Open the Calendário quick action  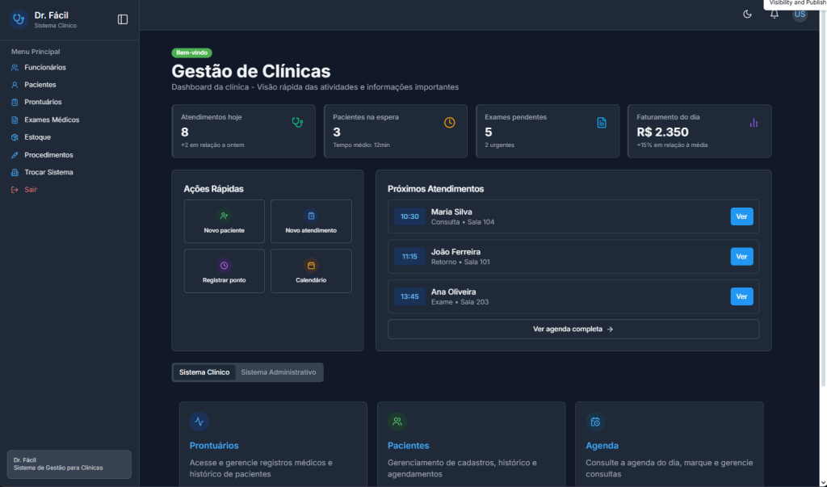(x=311, y=271)
